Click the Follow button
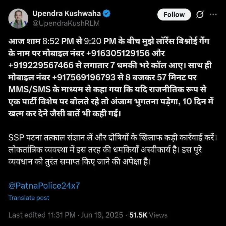 [174, 14]
